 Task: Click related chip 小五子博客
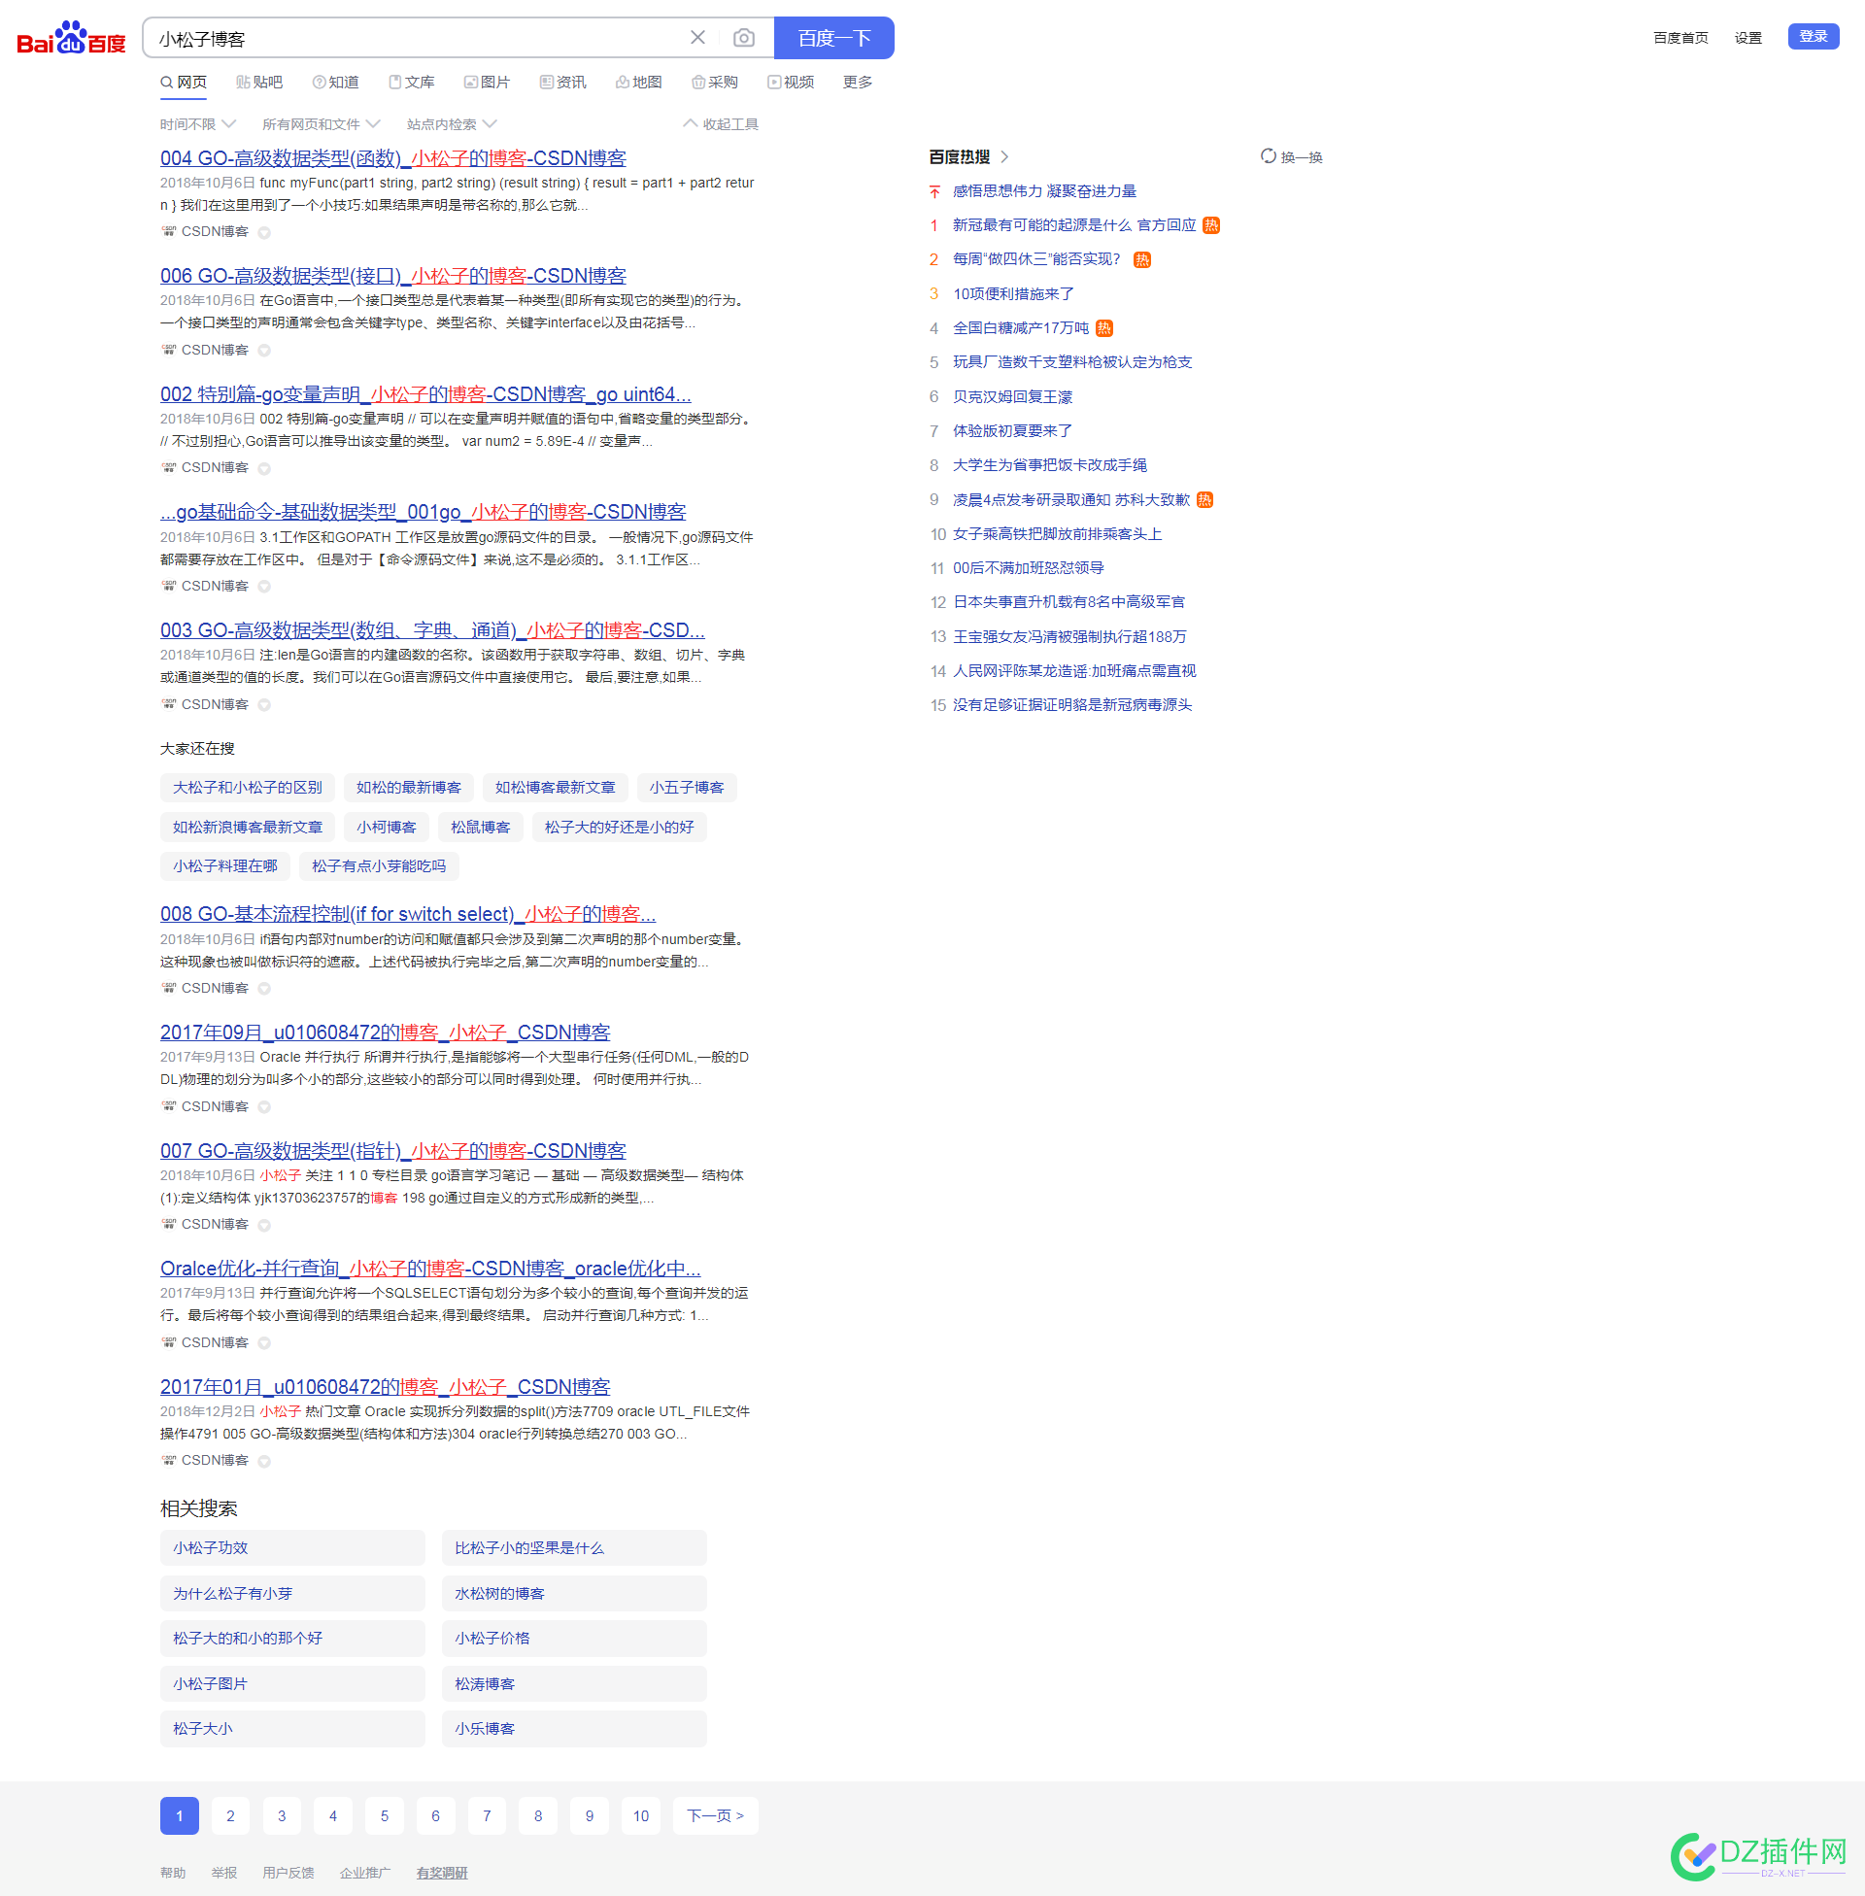(687, 788)
